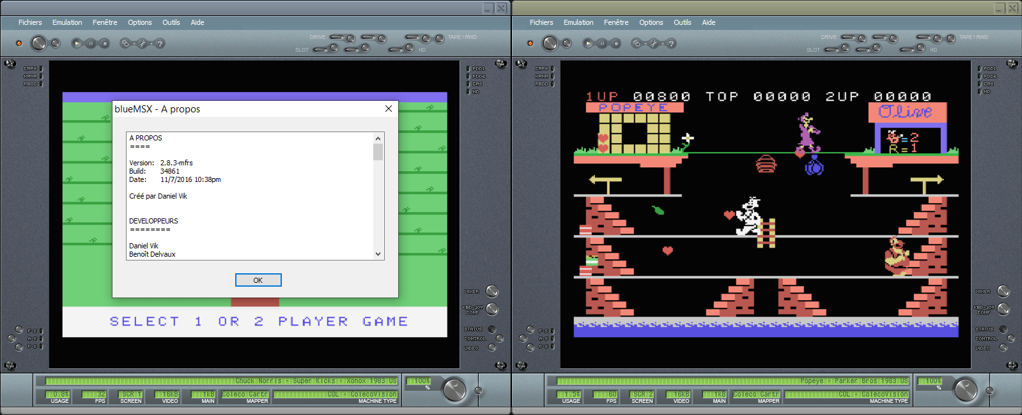Click the small button beside the volume knob, Chuck Norris window
The height and width of the screenshot is (415, 1022).
point(478,391)
